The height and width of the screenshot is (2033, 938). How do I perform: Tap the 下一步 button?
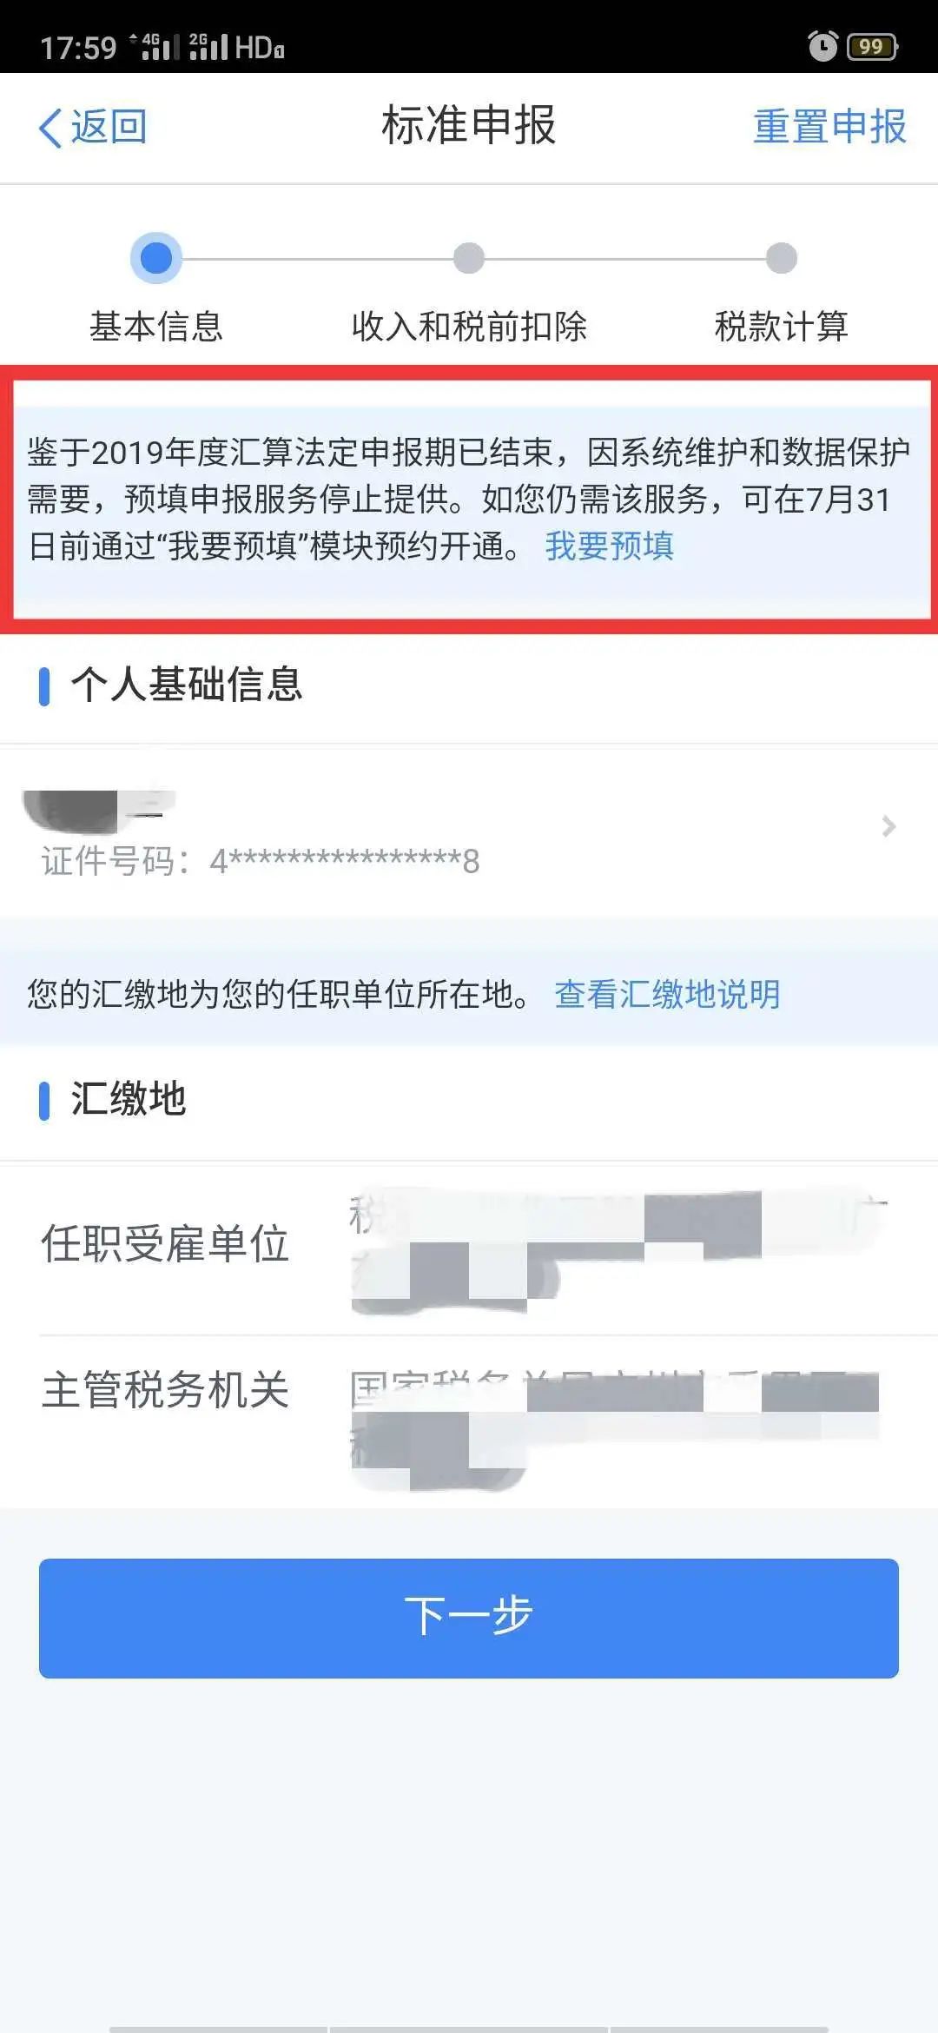pos(469,1618)
